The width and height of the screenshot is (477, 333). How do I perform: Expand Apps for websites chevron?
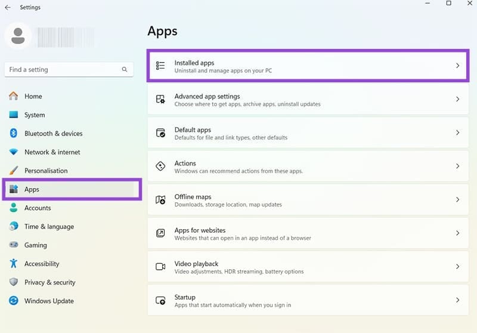coord(457,233)
